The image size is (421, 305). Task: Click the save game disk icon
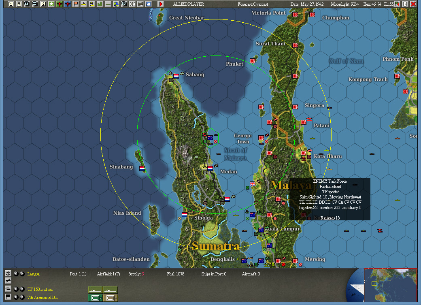tap(11, 4)
